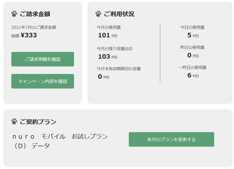Screen dimensions: 234x169
Task: Click the 昨日の使用量 0 MB value
Action: 193,55
